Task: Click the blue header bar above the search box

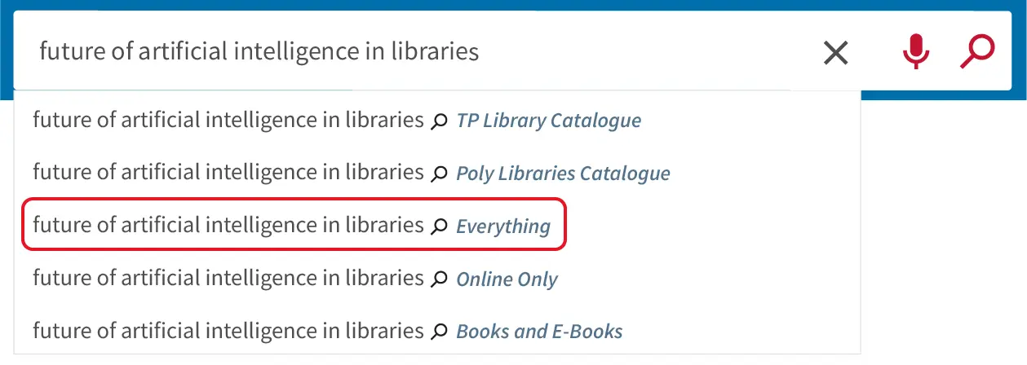Action: (x=513, y=5)
